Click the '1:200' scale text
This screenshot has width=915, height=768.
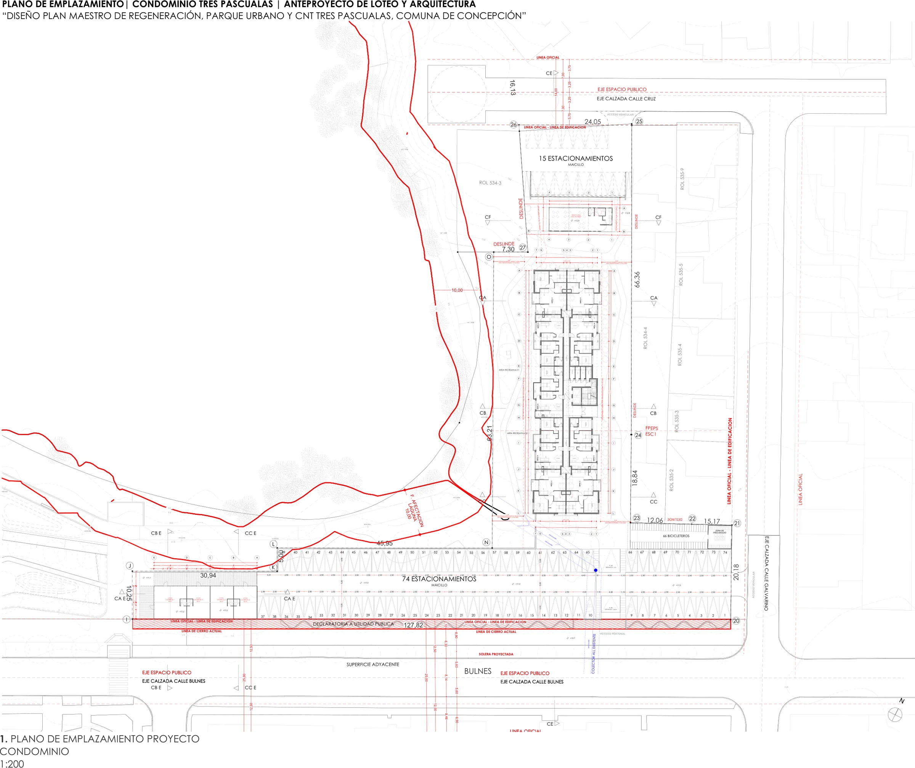12,764
